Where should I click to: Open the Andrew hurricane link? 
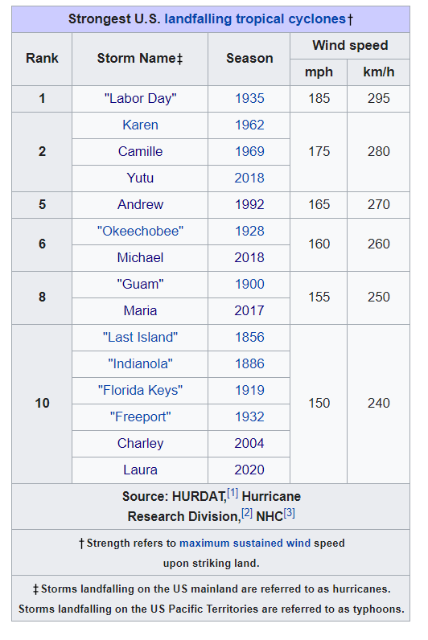(140, 204)
